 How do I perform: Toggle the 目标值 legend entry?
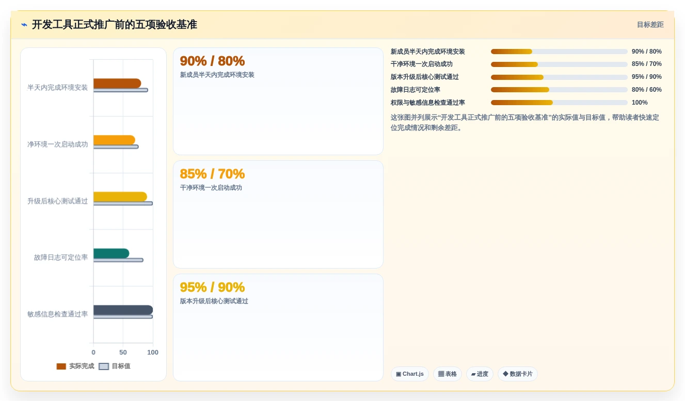coord(115,366)
